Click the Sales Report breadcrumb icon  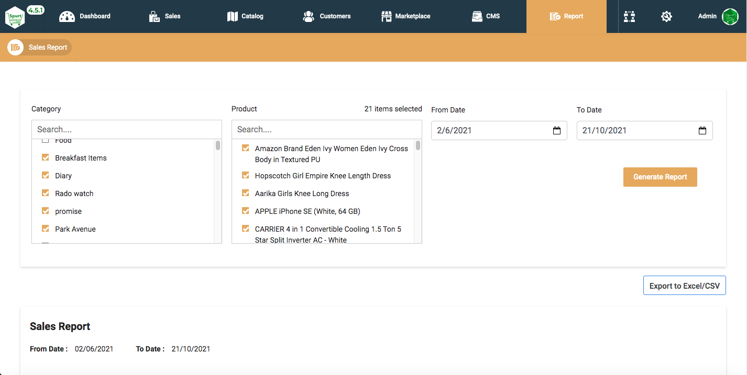(x=15, y=47)
